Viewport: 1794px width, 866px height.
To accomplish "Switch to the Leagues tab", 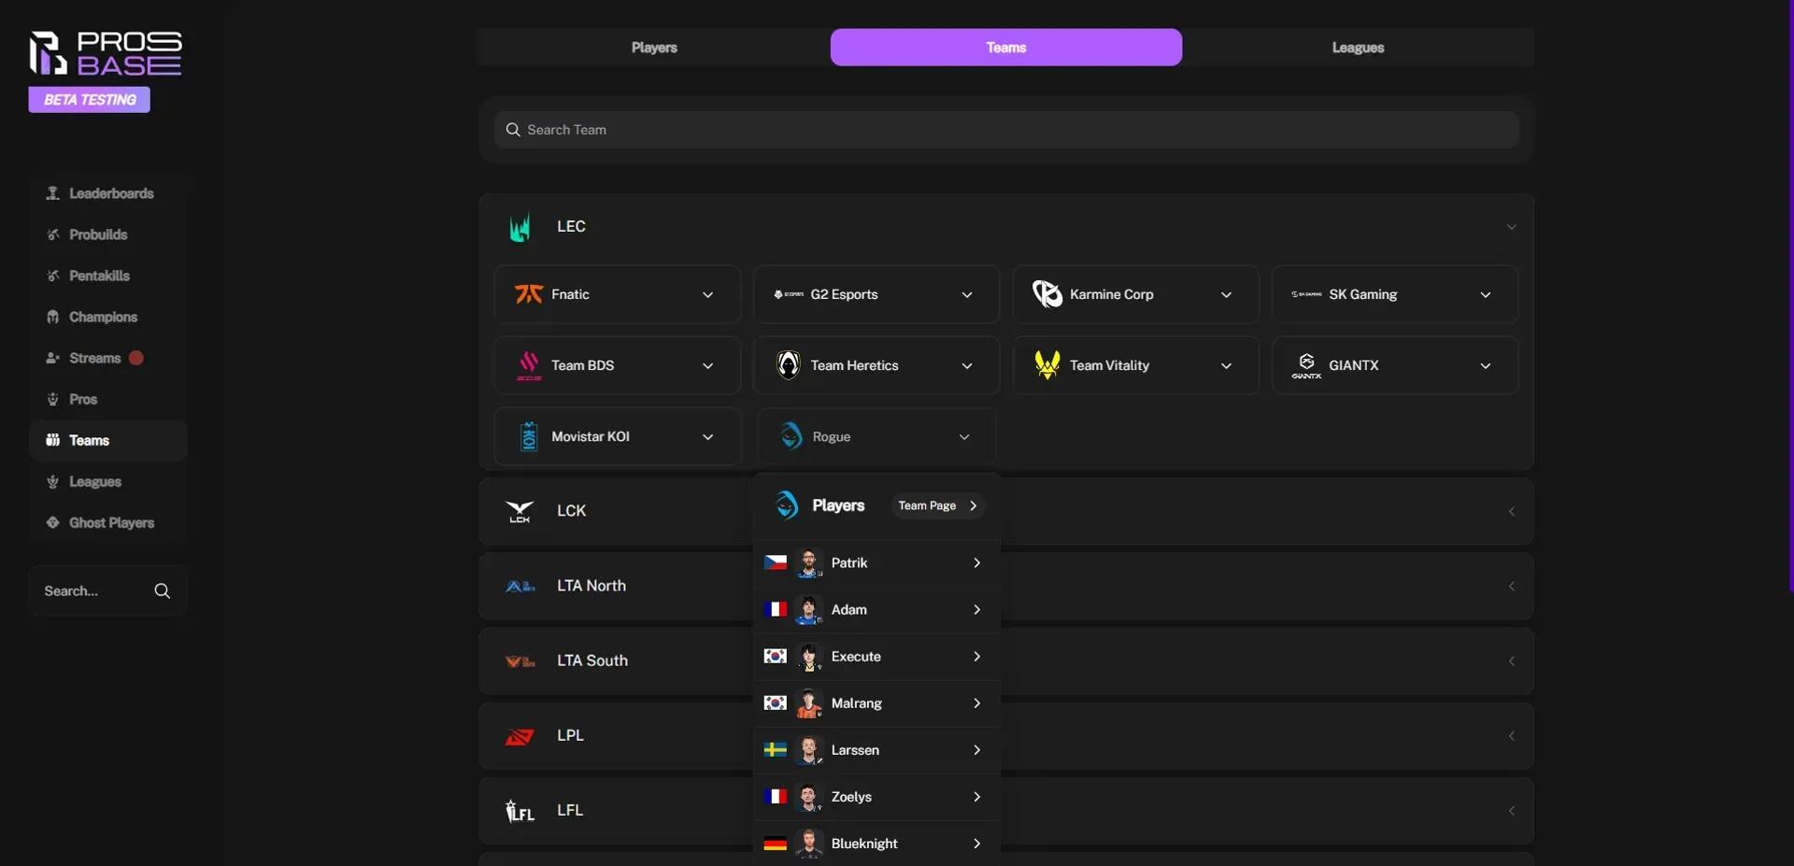I will (x=1357, y=47).
